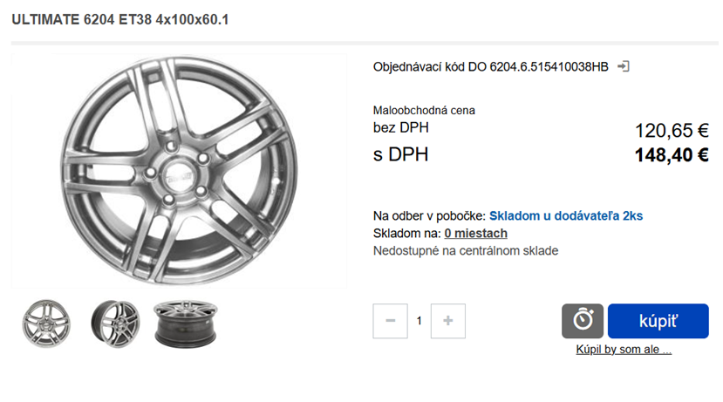723x402 pixels.
Task: Click the "Nedostupné na centrálnom sklade" text
Action: pos(465,251)
